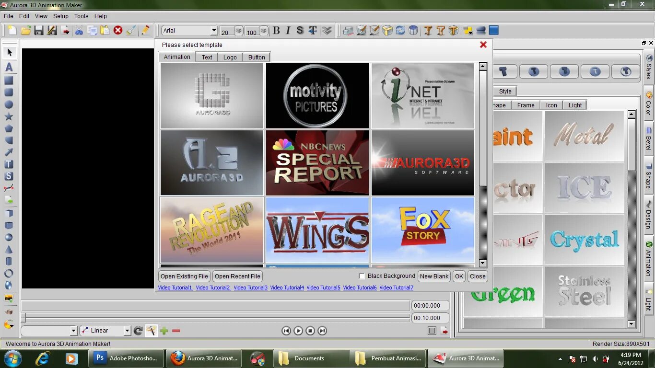The width and height of the screenshot is (655, 368).
Task: Select the arrow pointer tool
Action: [9, 52]
